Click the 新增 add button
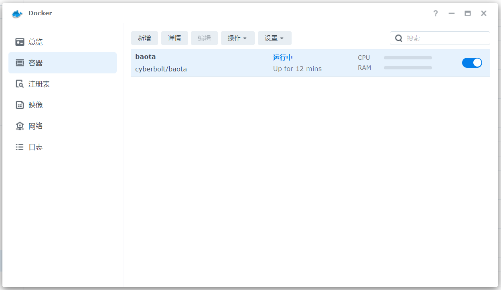The height and width of the screenshot is (290, 501). coord(144,38)
